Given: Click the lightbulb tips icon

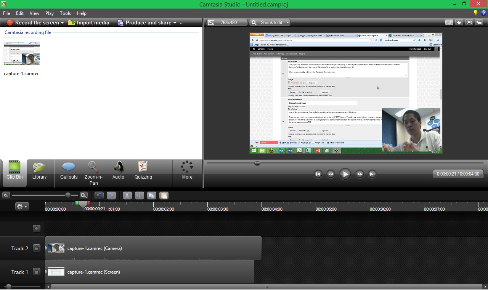Looking at the screenshot, I should (x=475, y=13).
